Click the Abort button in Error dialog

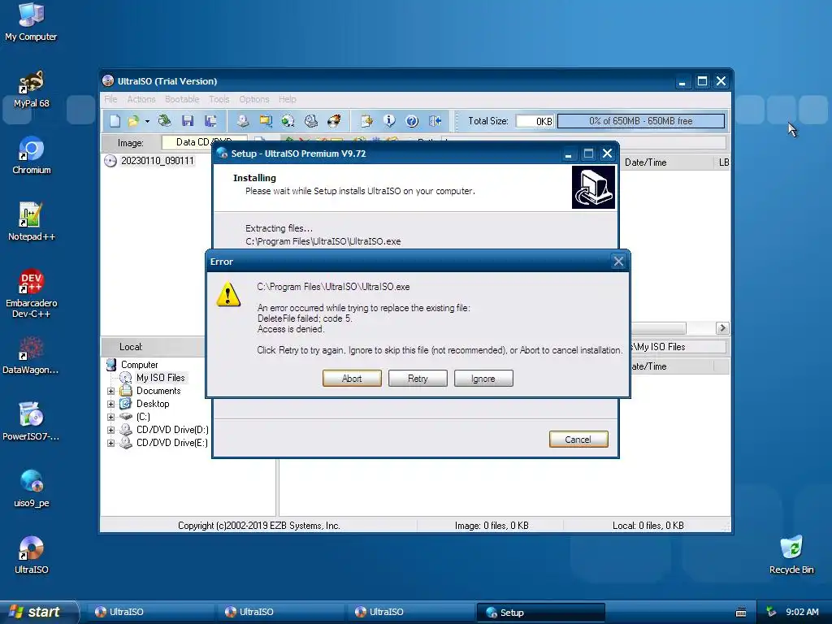click(352, 379)
